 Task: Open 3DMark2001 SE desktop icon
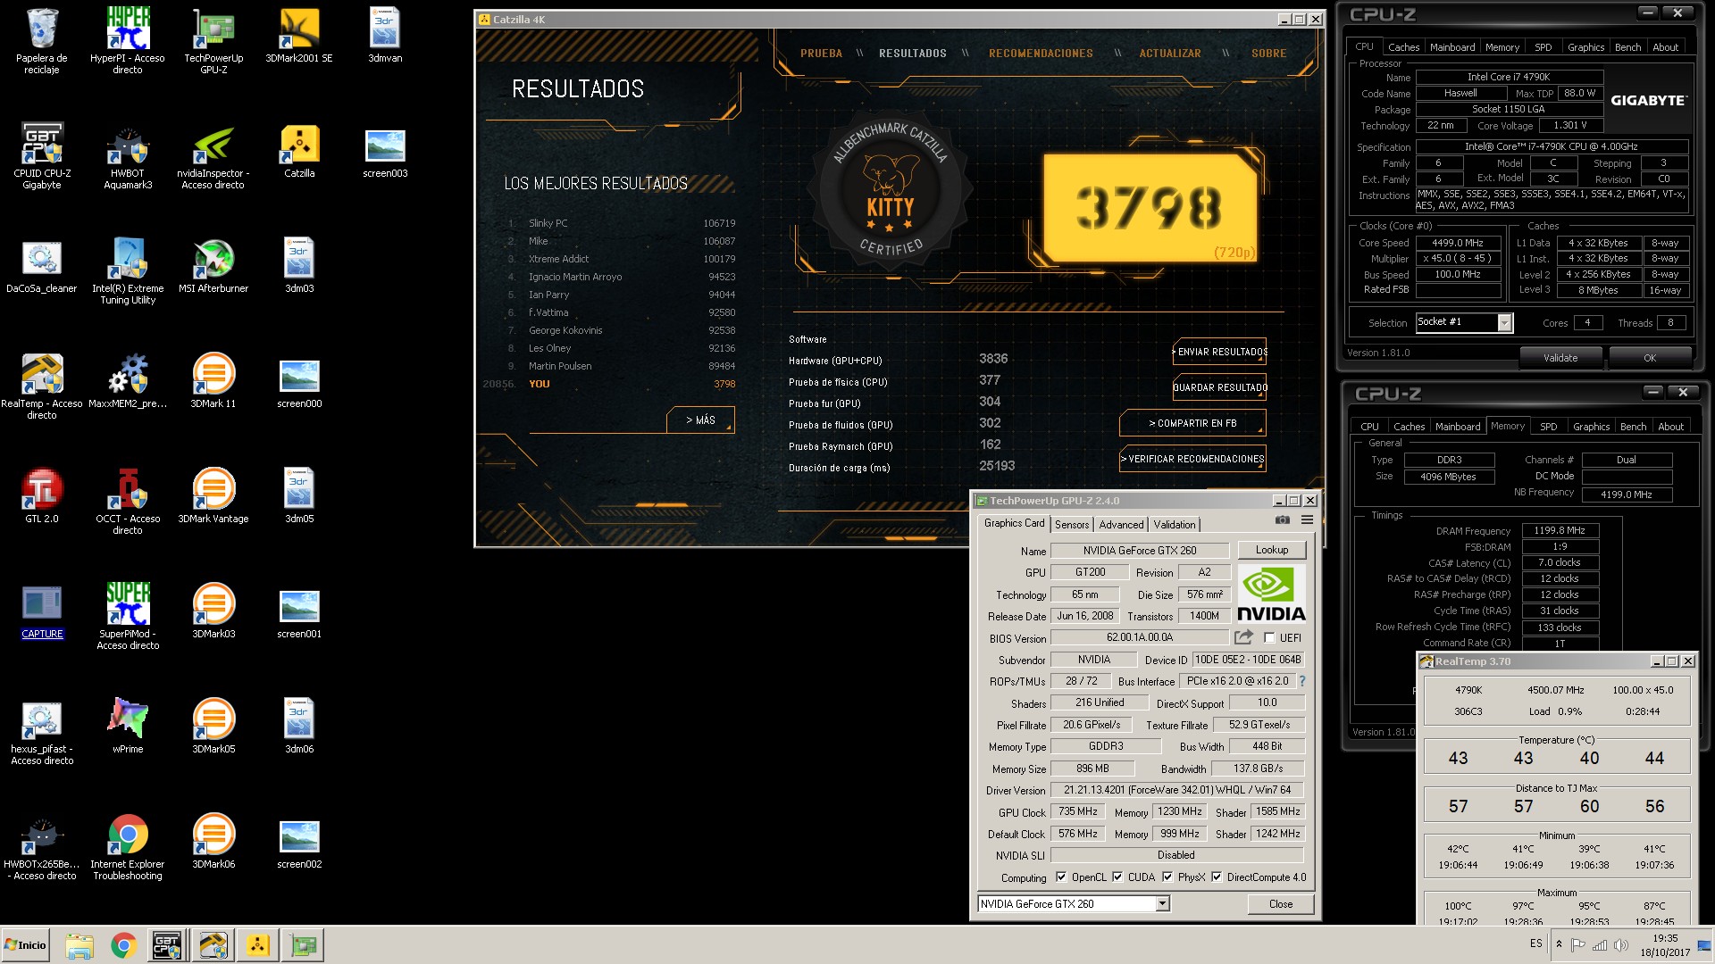(299, 36)
